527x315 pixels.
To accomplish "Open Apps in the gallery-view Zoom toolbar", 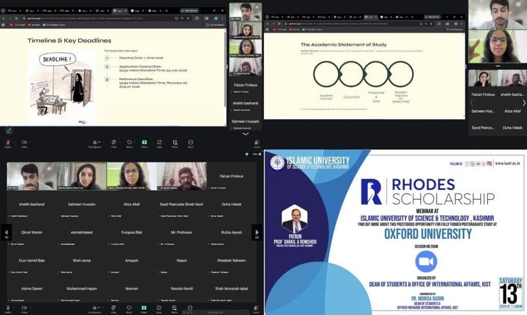I will tap(159, 309).
